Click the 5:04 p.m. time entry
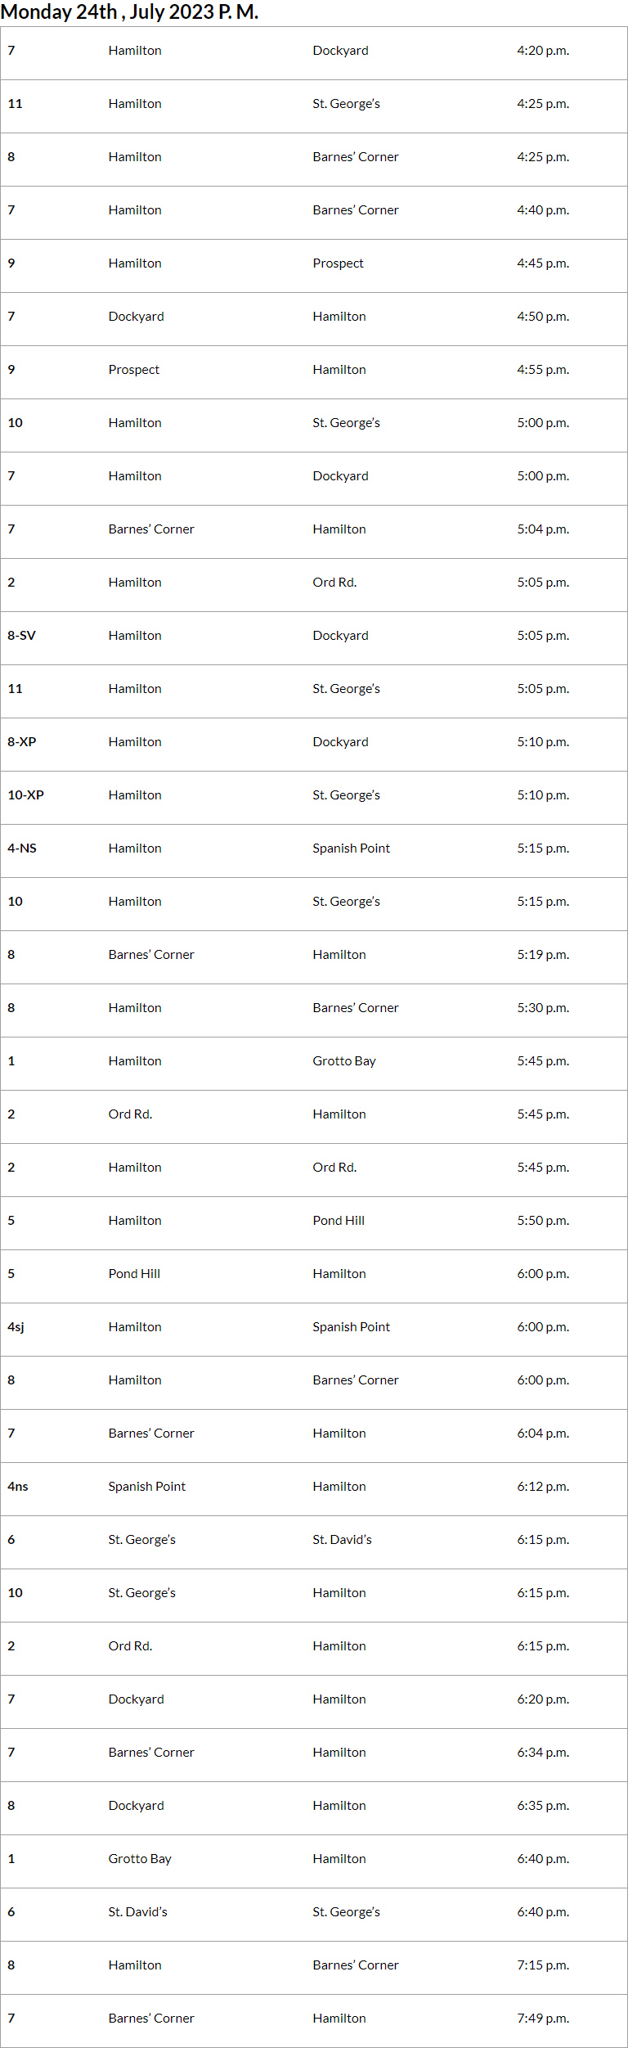Screen dimensions: 628x2048 click(x=543, y=529)
